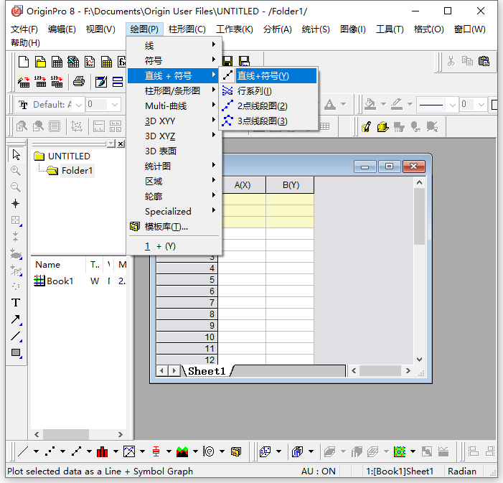Select the Folder1 tree item
This screenshot has height=483, width=503.
[77, 171]
